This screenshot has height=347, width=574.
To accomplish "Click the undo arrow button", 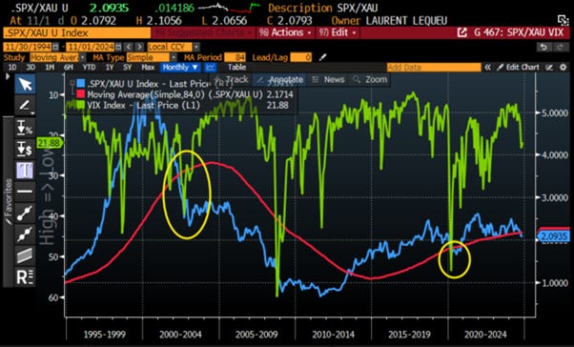I will tap(544, 47).
